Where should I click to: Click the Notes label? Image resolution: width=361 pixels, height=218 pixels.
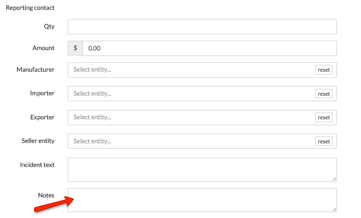[x=46, y=195]
